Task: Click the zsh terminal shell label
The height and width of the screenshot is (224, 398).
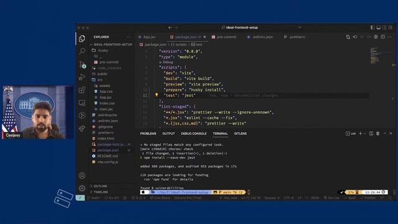Action: (351, 134)
